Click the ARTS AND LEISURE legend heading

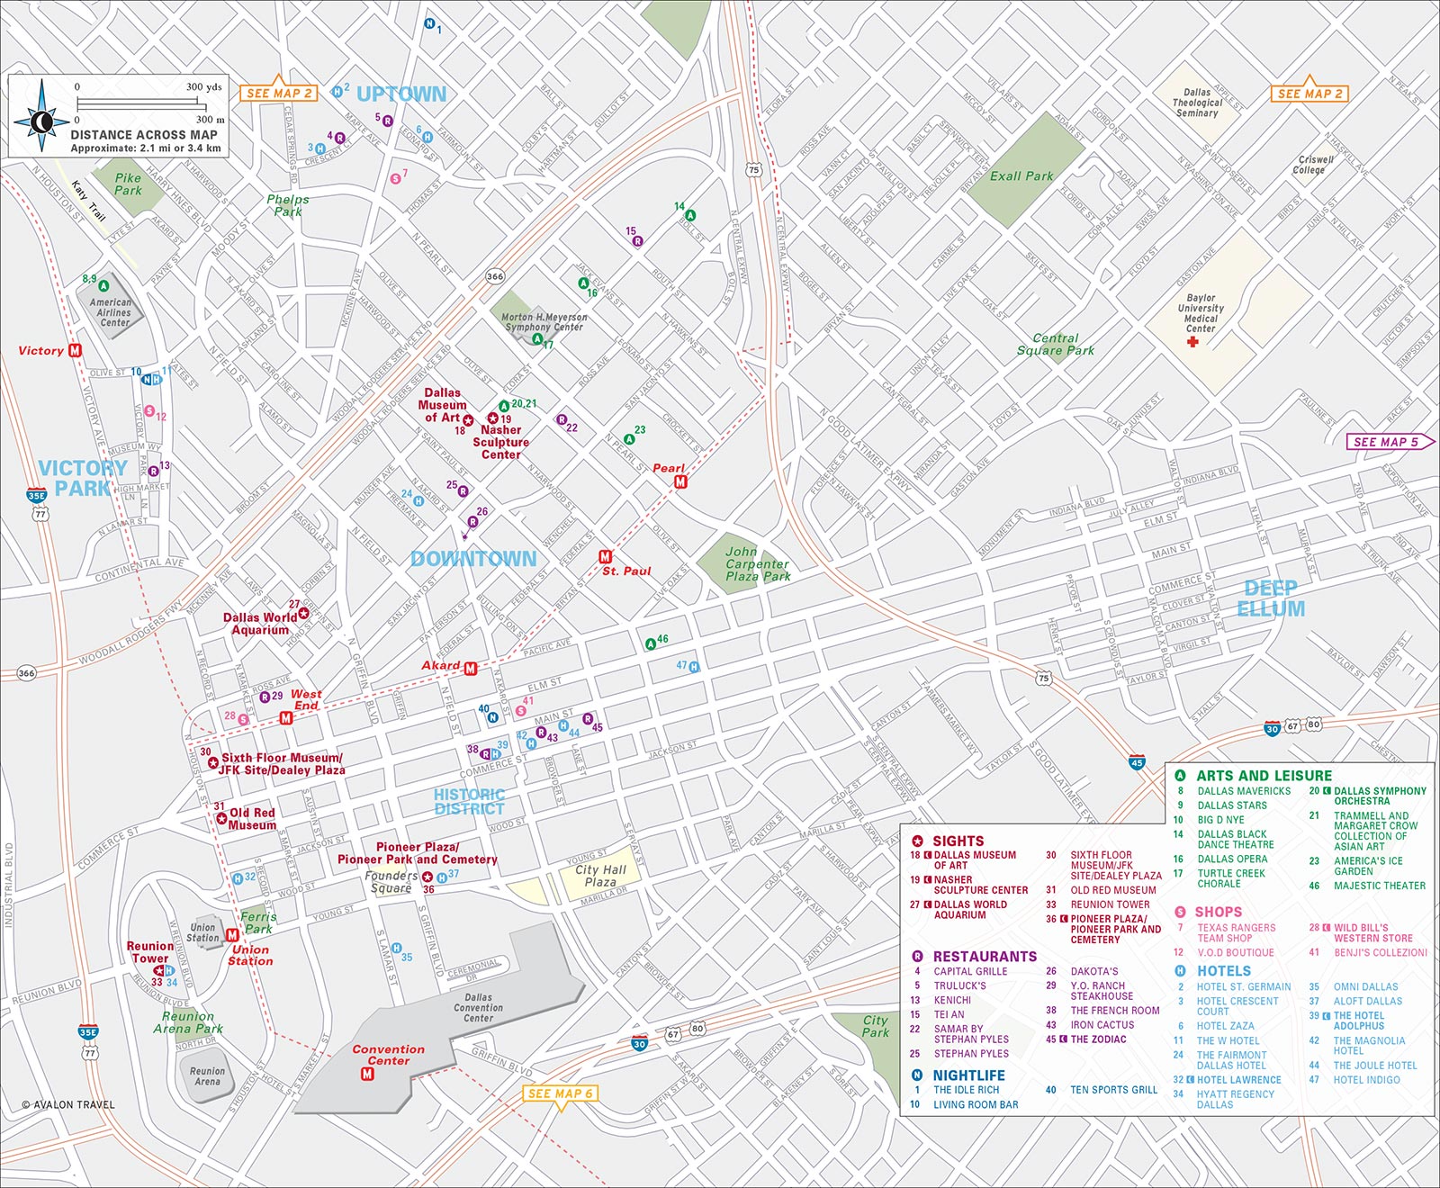point(1264,775)
